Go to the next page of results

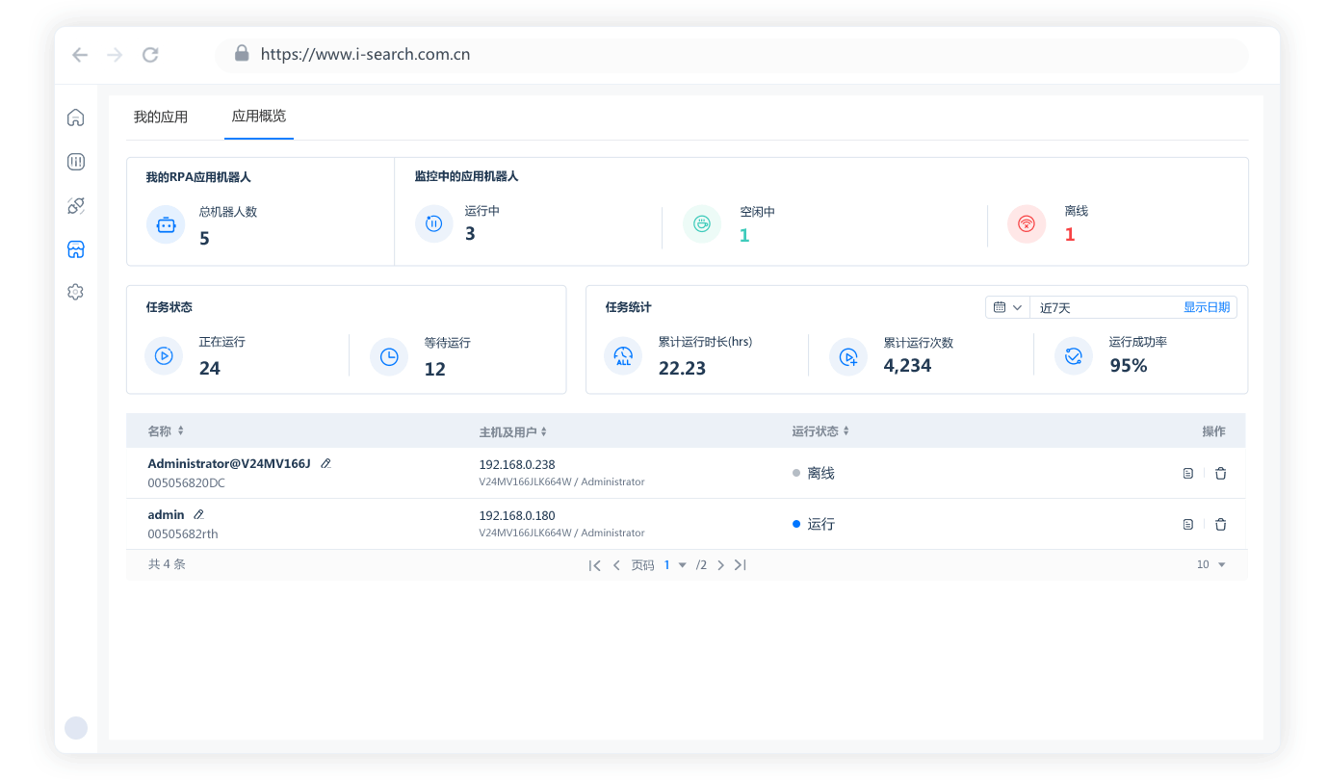coord(720,565)
